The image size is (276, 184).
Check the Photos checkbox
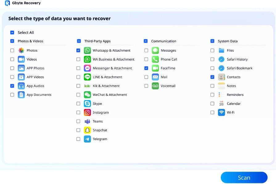pyautogui.click(x=12, y=50)
